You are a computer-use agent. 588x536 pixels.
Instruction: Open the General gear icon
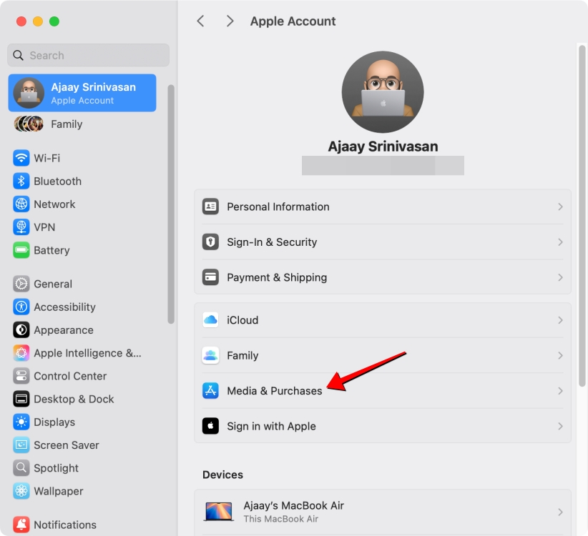pos(21,284)
